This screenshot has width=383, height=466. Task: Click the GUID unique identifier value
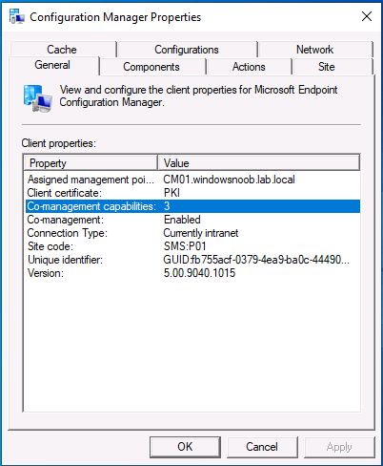256,260
